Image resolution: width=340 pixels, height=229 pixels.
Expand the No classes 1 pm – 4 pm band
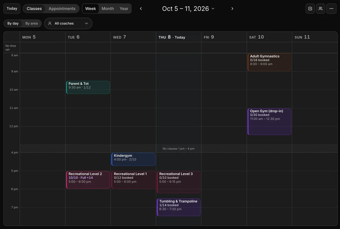coord(178,149)
